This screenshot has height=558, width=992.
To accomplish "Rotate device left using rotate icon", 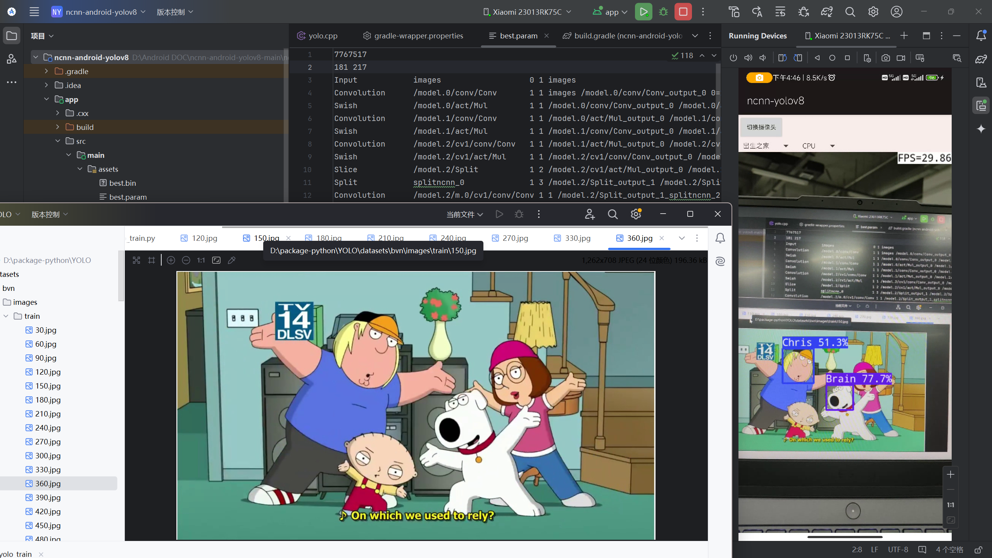I will point(782,58).
